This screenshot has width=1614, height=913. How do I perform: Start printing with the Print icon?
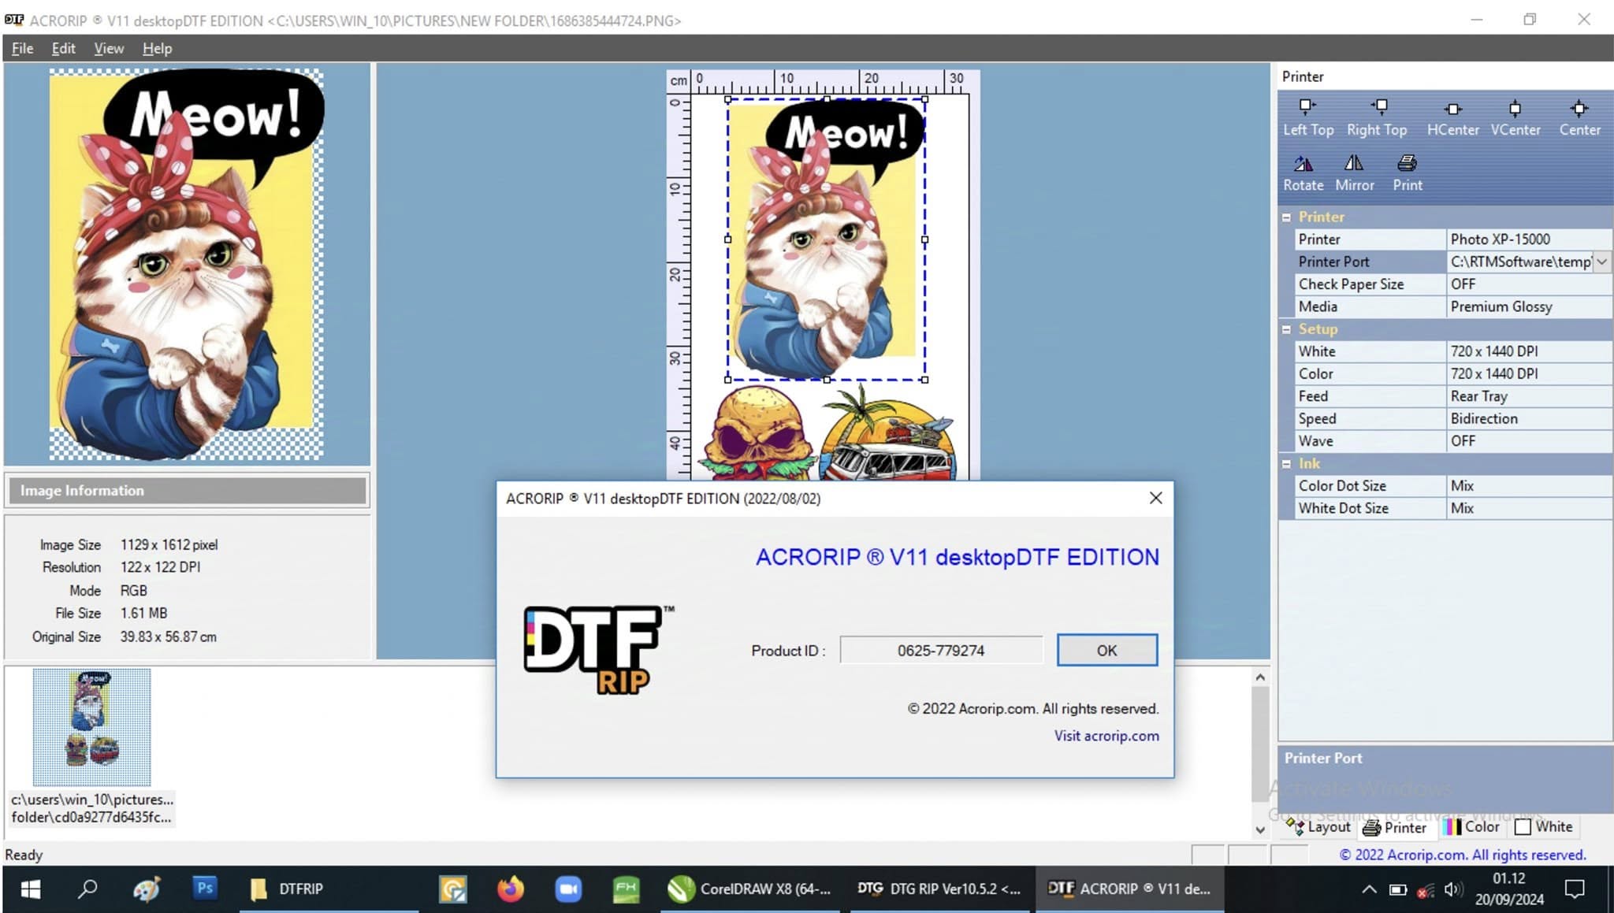click(x=1407, y=173)
